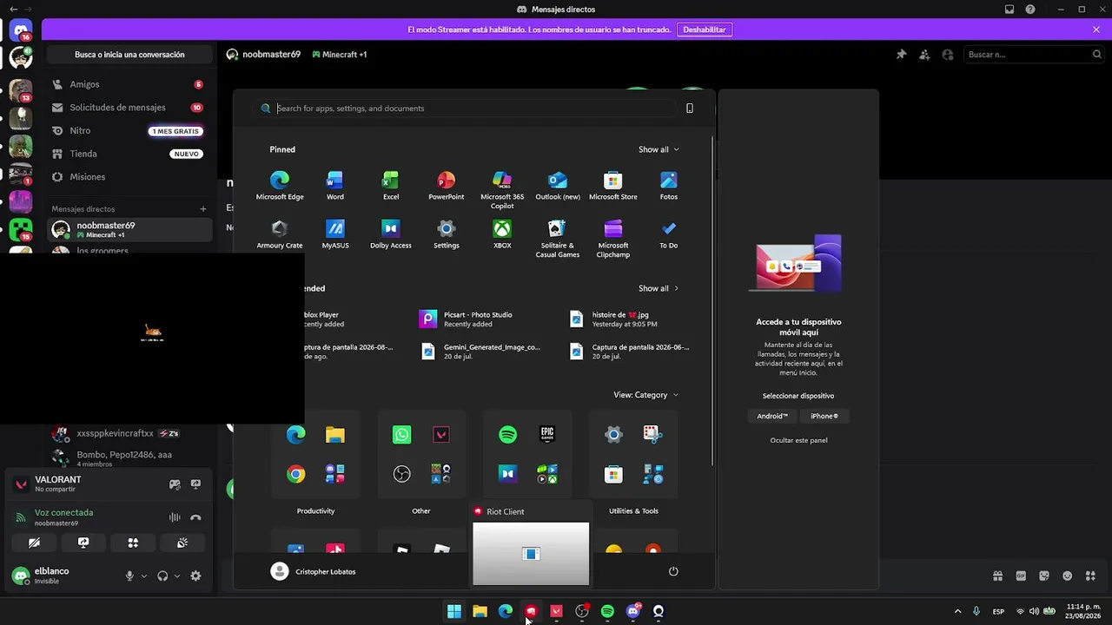Open the MyASUS app
Screen dimensions: 1112x625
point(335,234)
